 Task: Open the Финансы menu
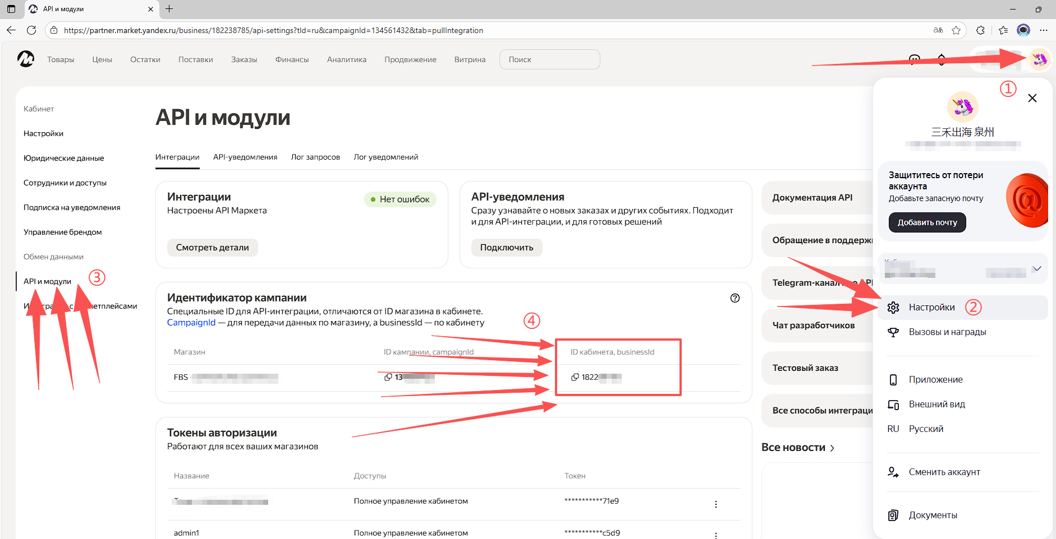(292, 59)
